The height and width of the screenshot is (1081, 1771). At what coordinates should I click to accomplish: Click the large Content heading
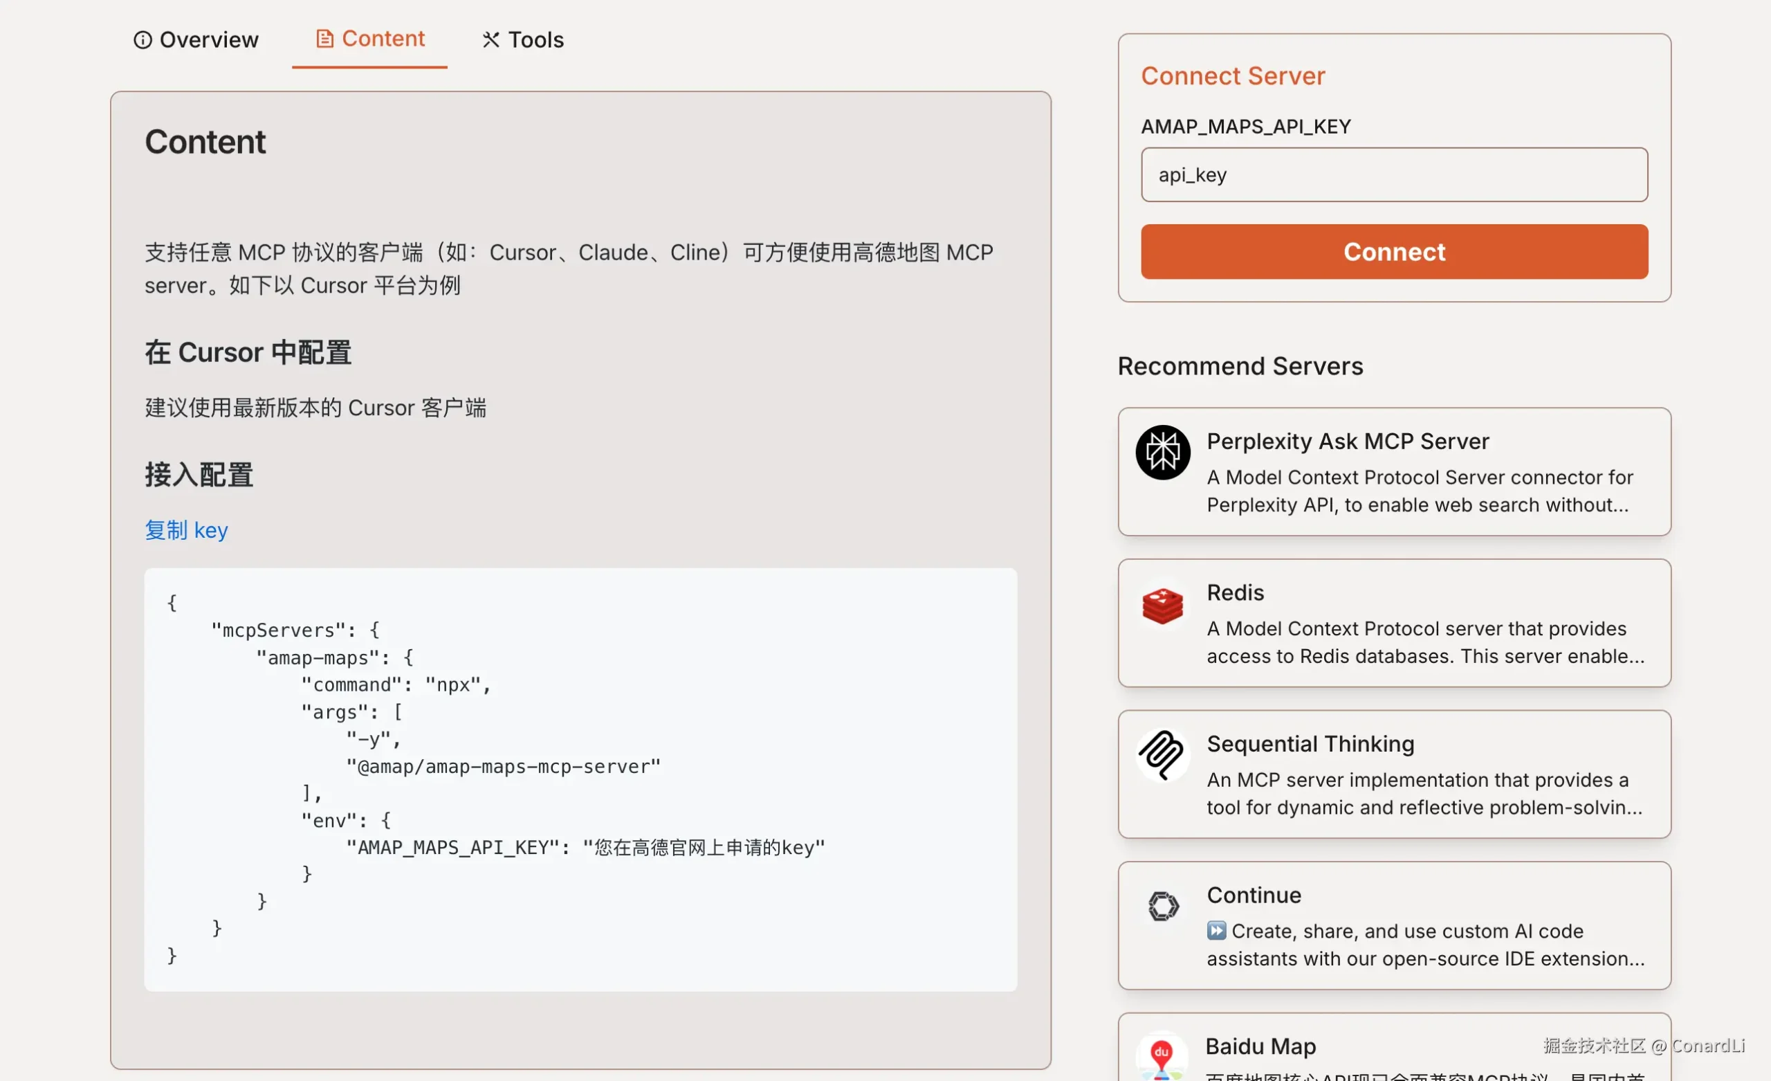pos(205,142)
